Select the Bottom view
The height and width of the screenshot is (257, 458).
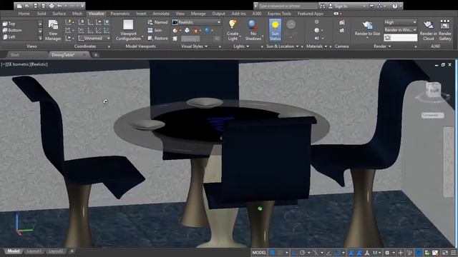pos(12,30)
